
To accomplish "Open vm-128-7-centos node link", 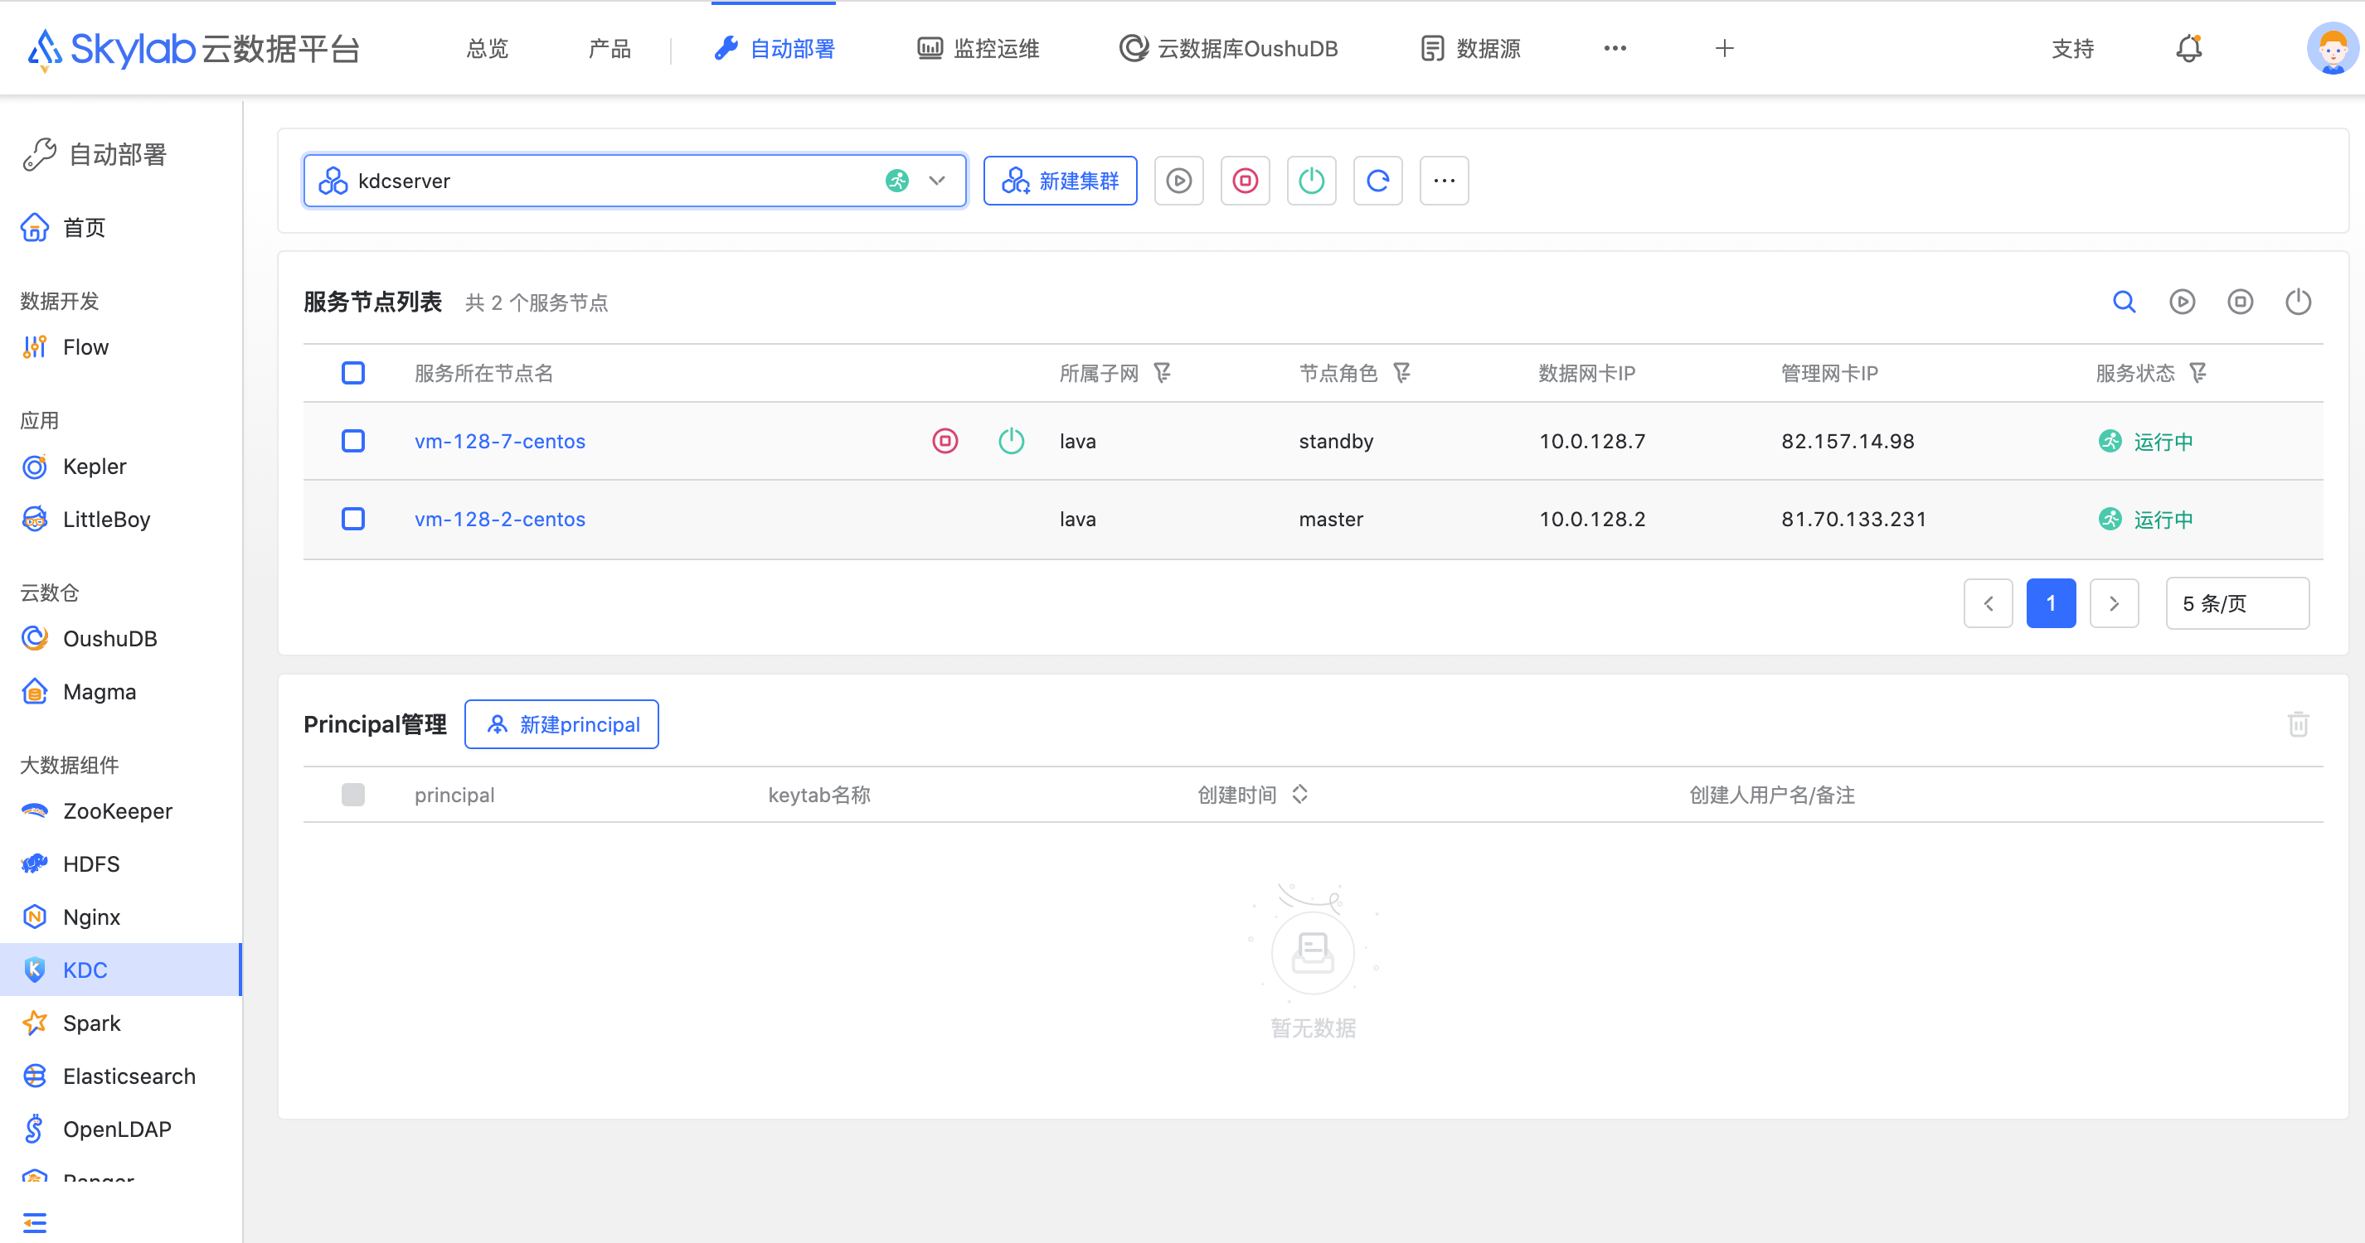I will coord(499,441).
